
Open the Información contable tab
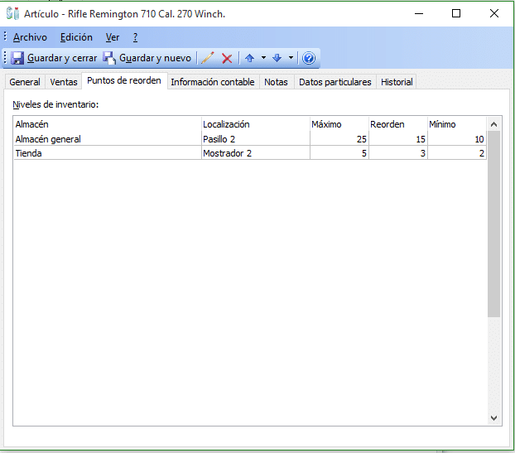click(x=213, y=82)
